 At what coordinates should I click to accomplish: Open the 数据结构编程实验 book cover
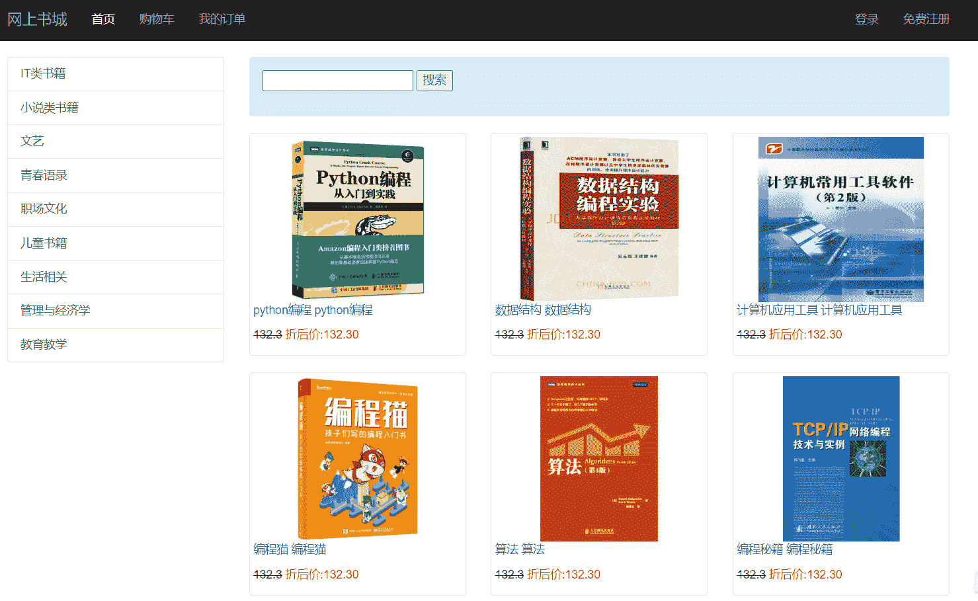click(599, 220)
